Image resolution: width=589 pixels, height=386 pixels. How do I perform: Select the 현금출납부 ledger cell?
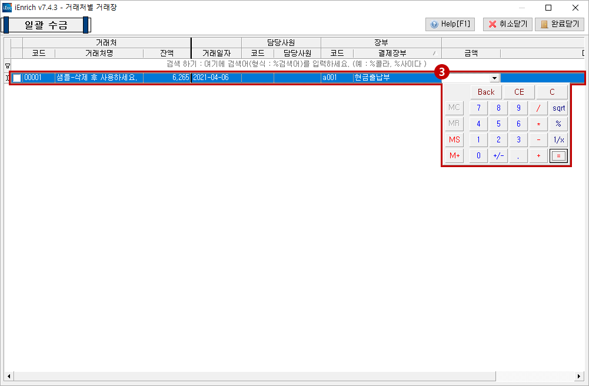tap(397, 78)
